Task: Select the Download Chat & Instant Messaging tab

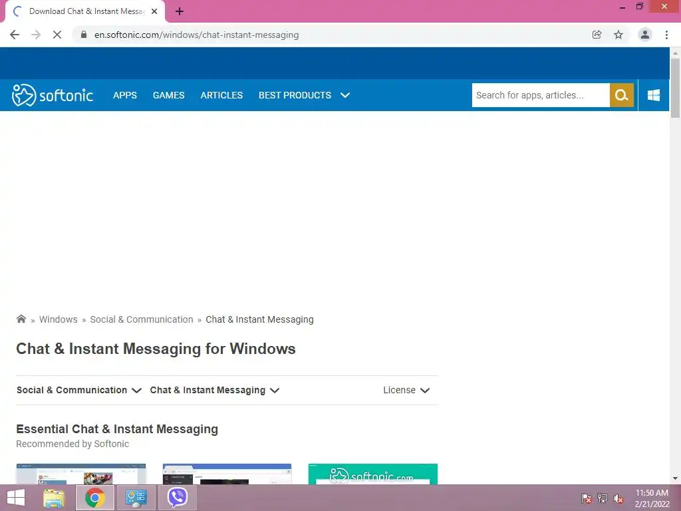Action: point(85,11)
